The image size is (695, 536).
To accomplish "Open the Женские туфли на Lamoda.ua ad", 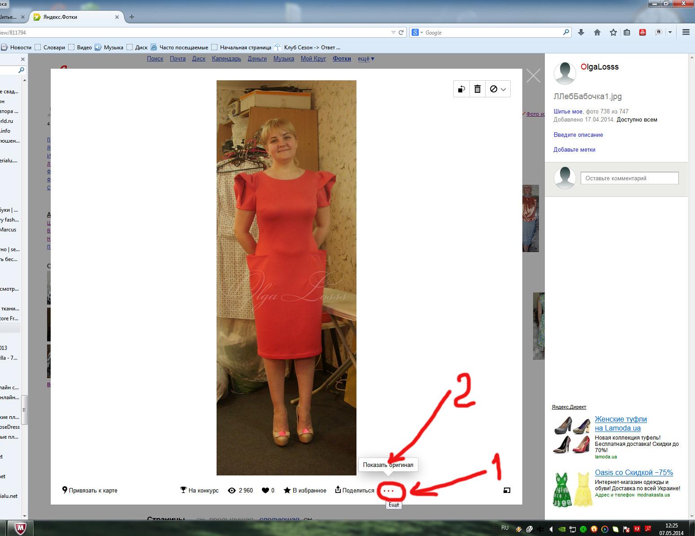I will tap(621, 423).
